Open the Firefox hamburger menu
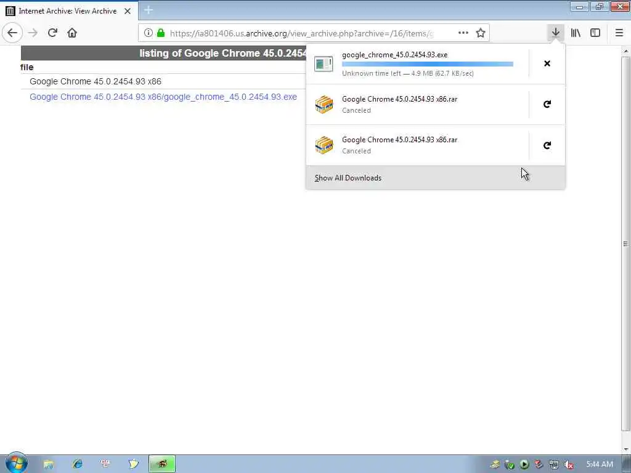Viewport: 631px width, 473px height. click(619, 33)
